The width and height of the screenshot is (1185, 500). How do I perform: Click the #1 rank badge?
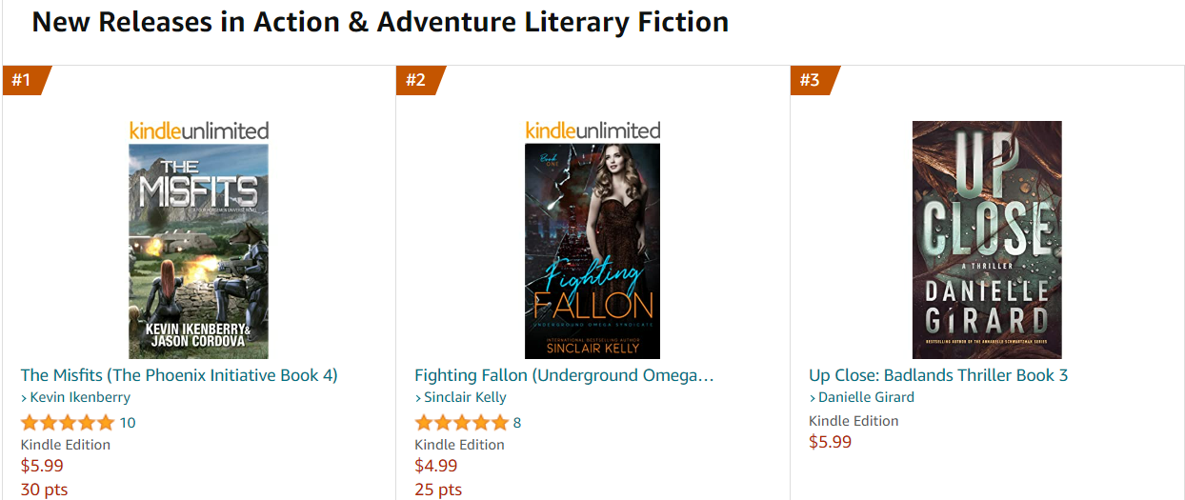(x=23, y=80)
